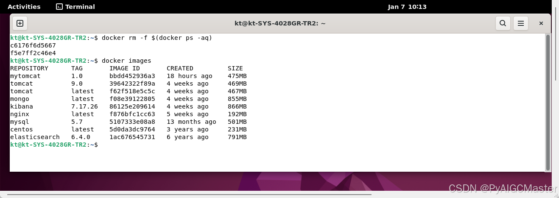Click the 475MB size value
The image size is (559, 198).
[x=237, y=76]
